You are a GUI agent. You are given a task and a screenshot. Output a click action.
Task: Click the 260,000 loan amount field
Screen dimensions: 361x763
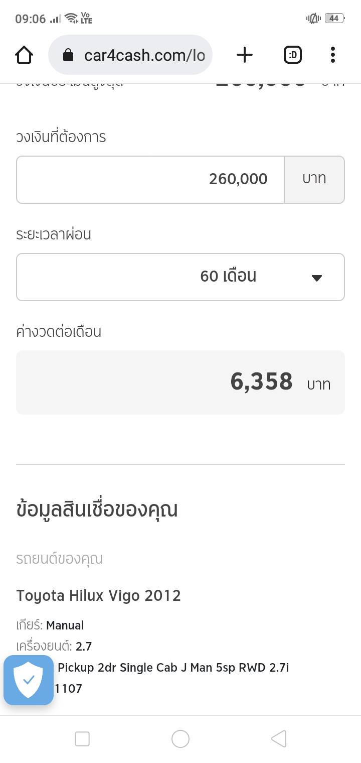(150, 179)
